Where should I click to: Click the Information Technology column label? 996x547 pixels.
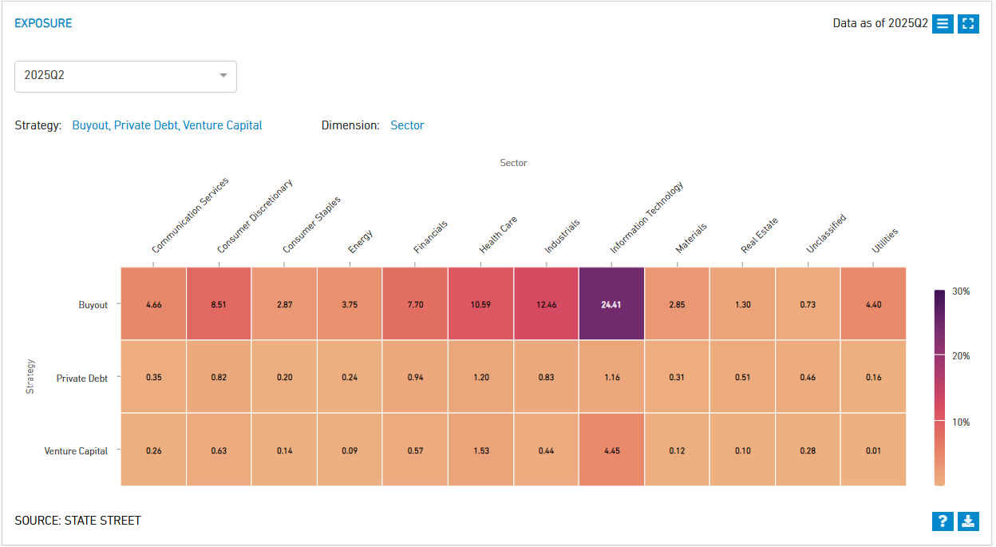click(x=646, y=218)
